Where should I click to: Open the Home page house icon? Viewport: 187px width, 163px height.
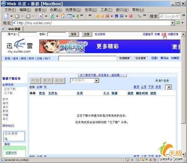(x=63, y=16)
